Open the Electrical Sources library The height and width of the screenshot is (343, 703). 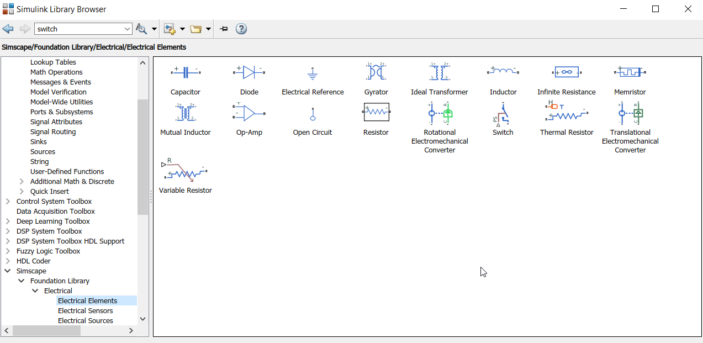[x=86, y=320]
